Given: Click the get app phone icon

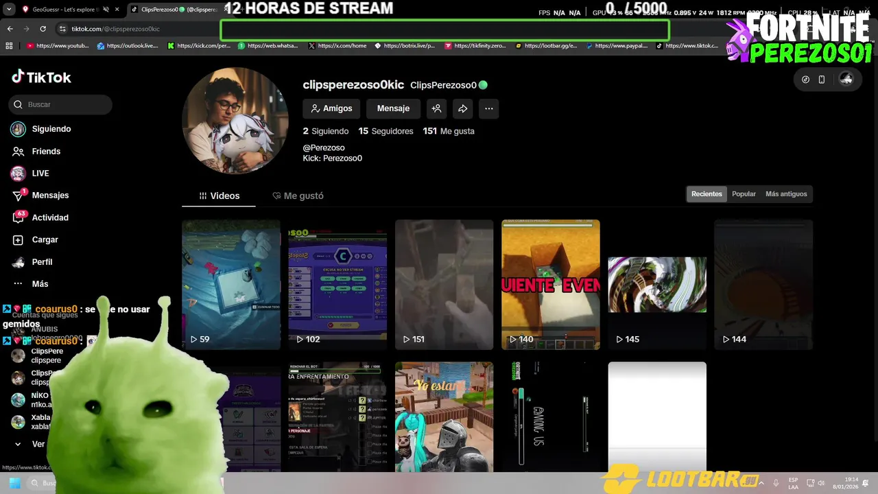Looking at the screenshot, I should click(x=822, y=80).
